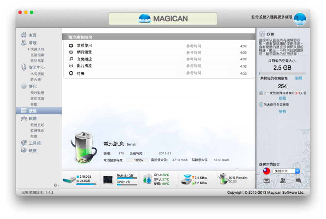Screen dimensions: 326x219
Task: Click the mail envelope icon
Action: (267, 181)
